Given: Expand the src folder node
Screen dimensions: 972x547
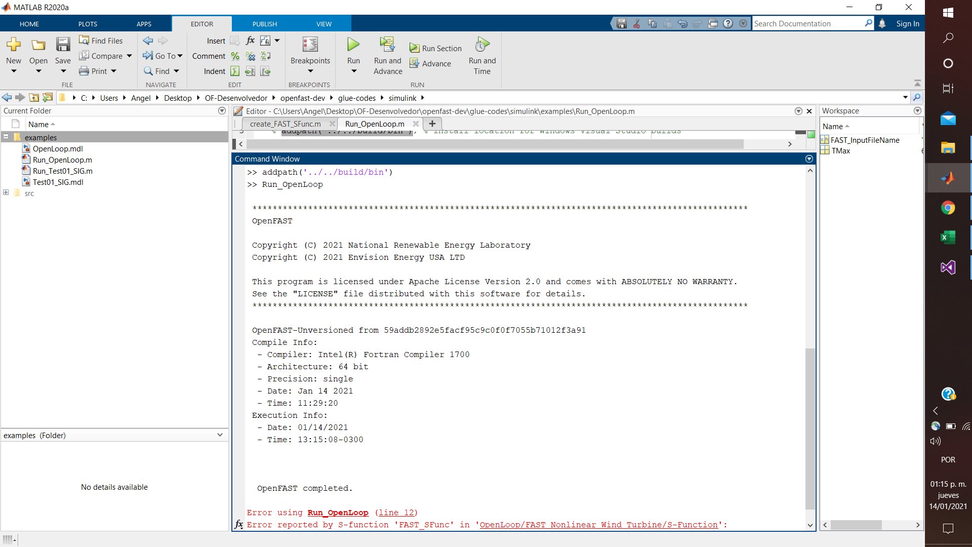Looking at the screenshot, I should pyautogui.click(x=6, y=192).
